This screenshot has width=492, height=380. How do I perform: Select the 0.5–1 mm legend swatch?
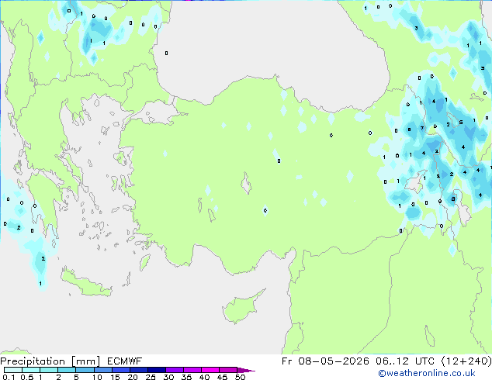[x=31, y=370]
